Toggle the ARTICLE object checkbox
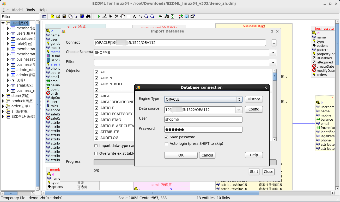Image resolution: width=340 pixels, height=202 pixels. pos(97,108)
